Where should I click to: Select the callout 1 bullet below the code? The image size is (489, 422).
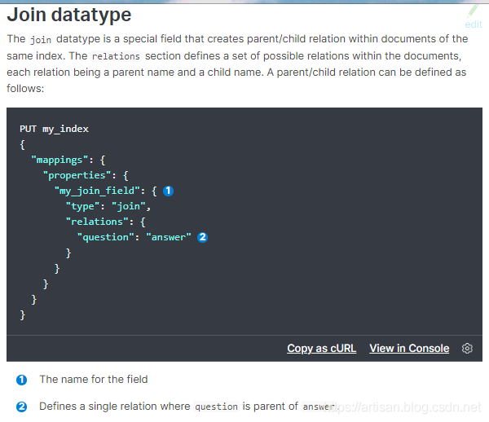pos(21,380)
